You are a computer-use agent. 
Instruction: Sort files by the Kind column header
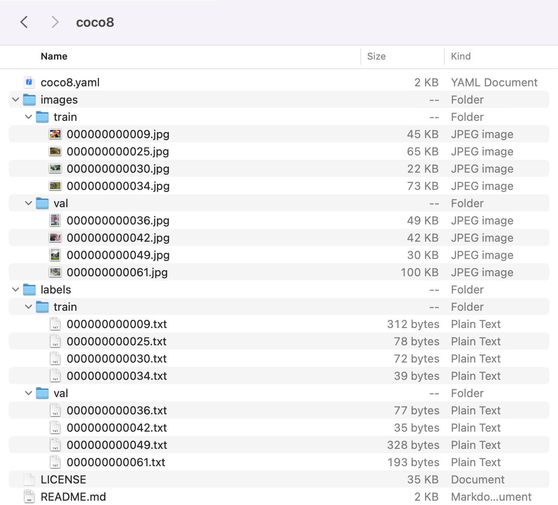click(461, 56)
